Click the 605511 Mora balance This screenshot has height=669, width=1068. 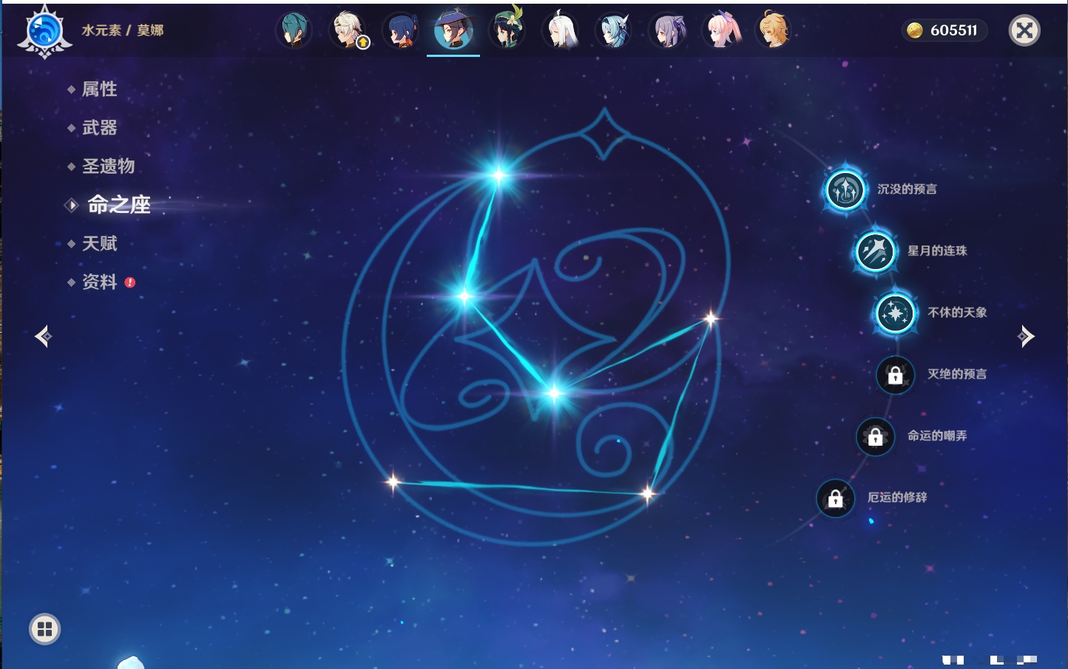coord(944,30)
